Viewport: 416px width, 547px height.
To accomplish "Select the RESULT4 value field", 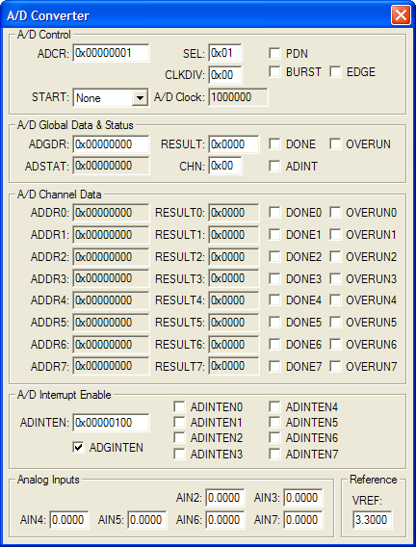I will coord(234,300).
